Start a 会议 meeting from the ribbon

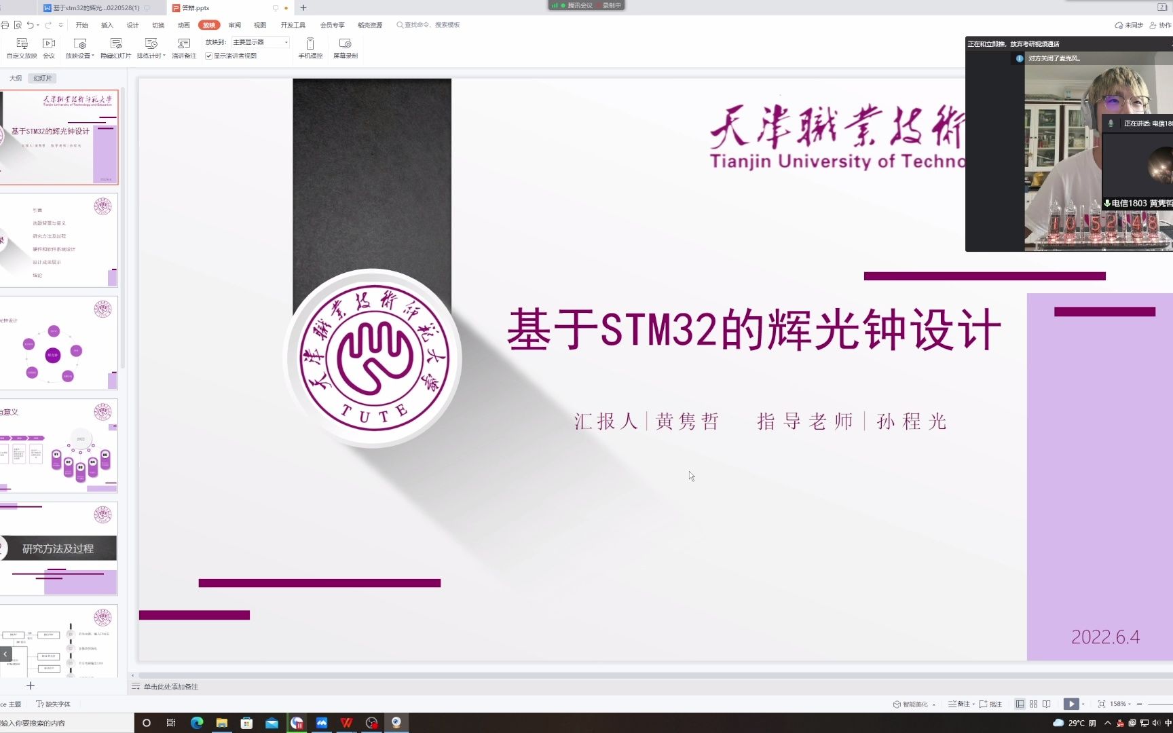(x=49, y=48)
